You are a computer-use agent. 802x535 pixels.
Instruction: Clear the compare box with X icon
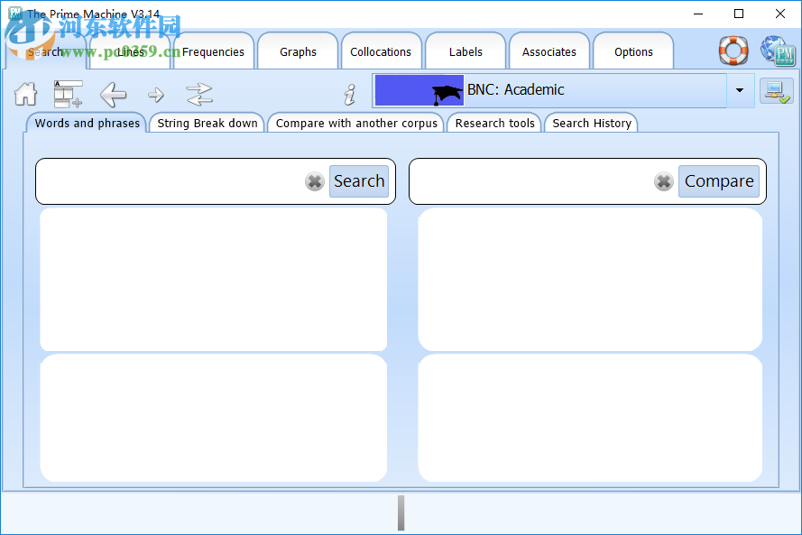[x=663, y=181]
